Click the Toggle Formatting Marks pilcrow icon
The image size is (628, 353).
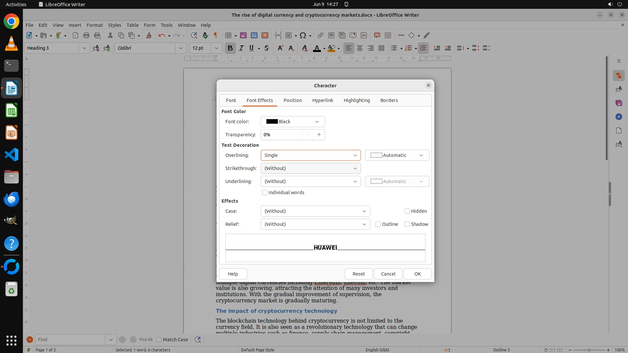(x=215, y=35)
